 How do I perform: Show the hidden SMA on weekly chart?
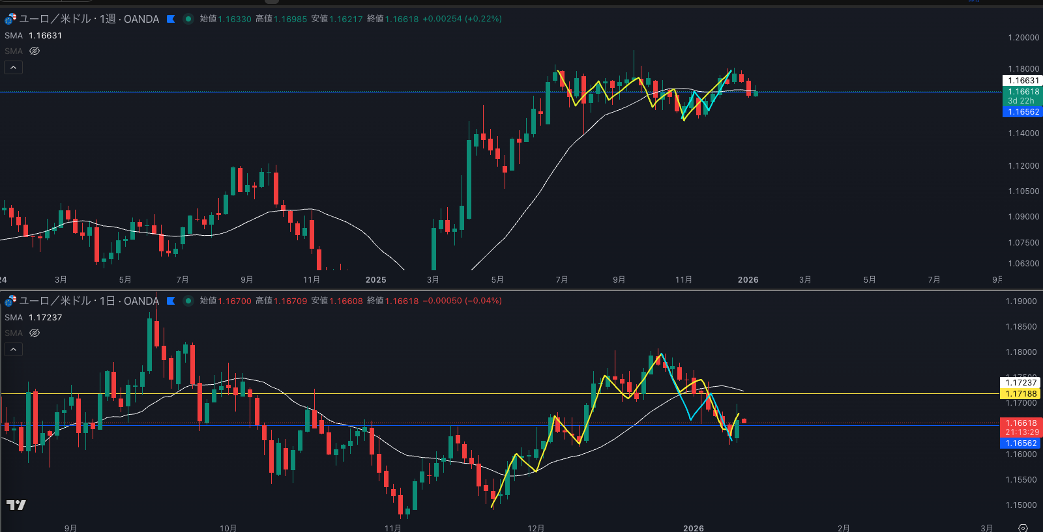[x=35, y=51]
